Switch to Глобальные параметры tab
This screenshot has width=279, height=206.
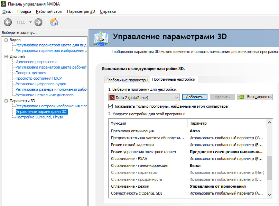(x=127, y=80)
